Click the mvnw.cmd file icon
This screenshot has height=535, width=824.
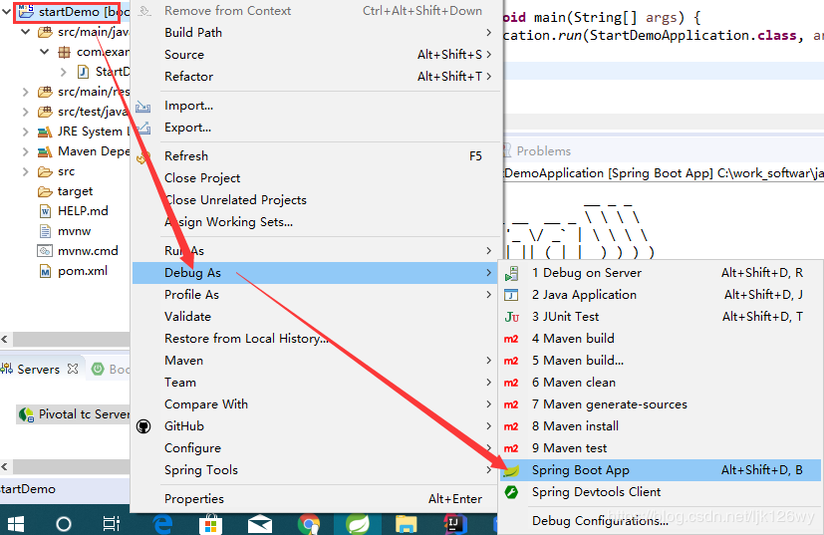45,251
